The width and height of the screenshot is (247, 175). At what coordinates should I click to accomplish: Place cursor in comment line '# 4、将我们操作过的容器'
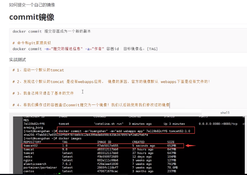91,105
